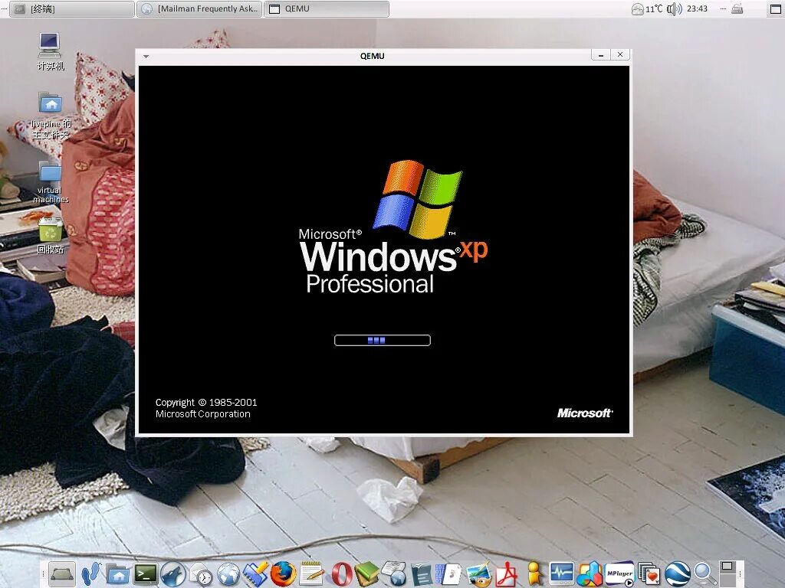Screen dimensions: 785x588
Task: Launch MPlayer from the dock
Action: 619,574
